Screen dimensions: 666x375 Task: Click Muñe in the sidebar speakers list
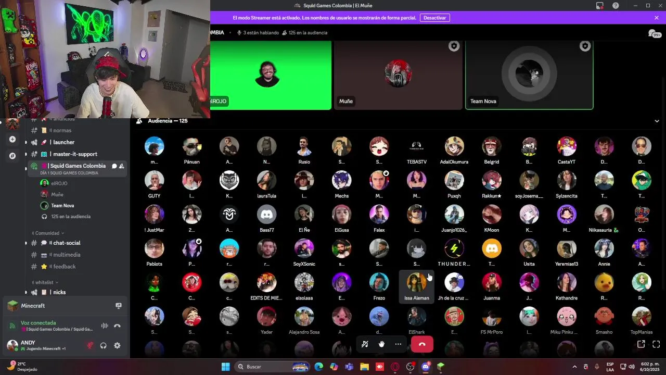57,194
